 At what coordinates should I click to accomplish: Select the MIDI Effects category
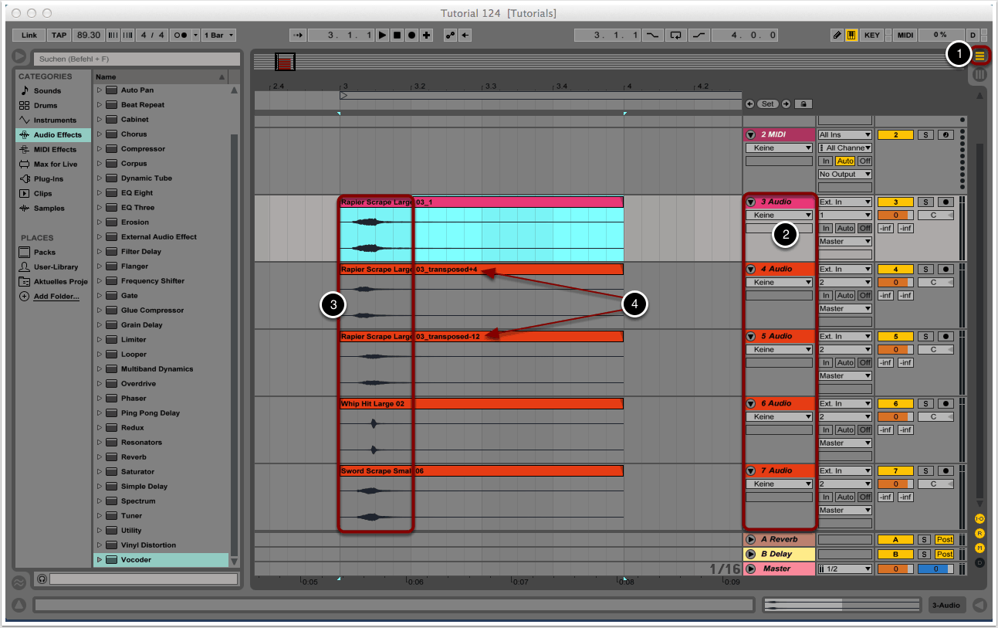54,150
